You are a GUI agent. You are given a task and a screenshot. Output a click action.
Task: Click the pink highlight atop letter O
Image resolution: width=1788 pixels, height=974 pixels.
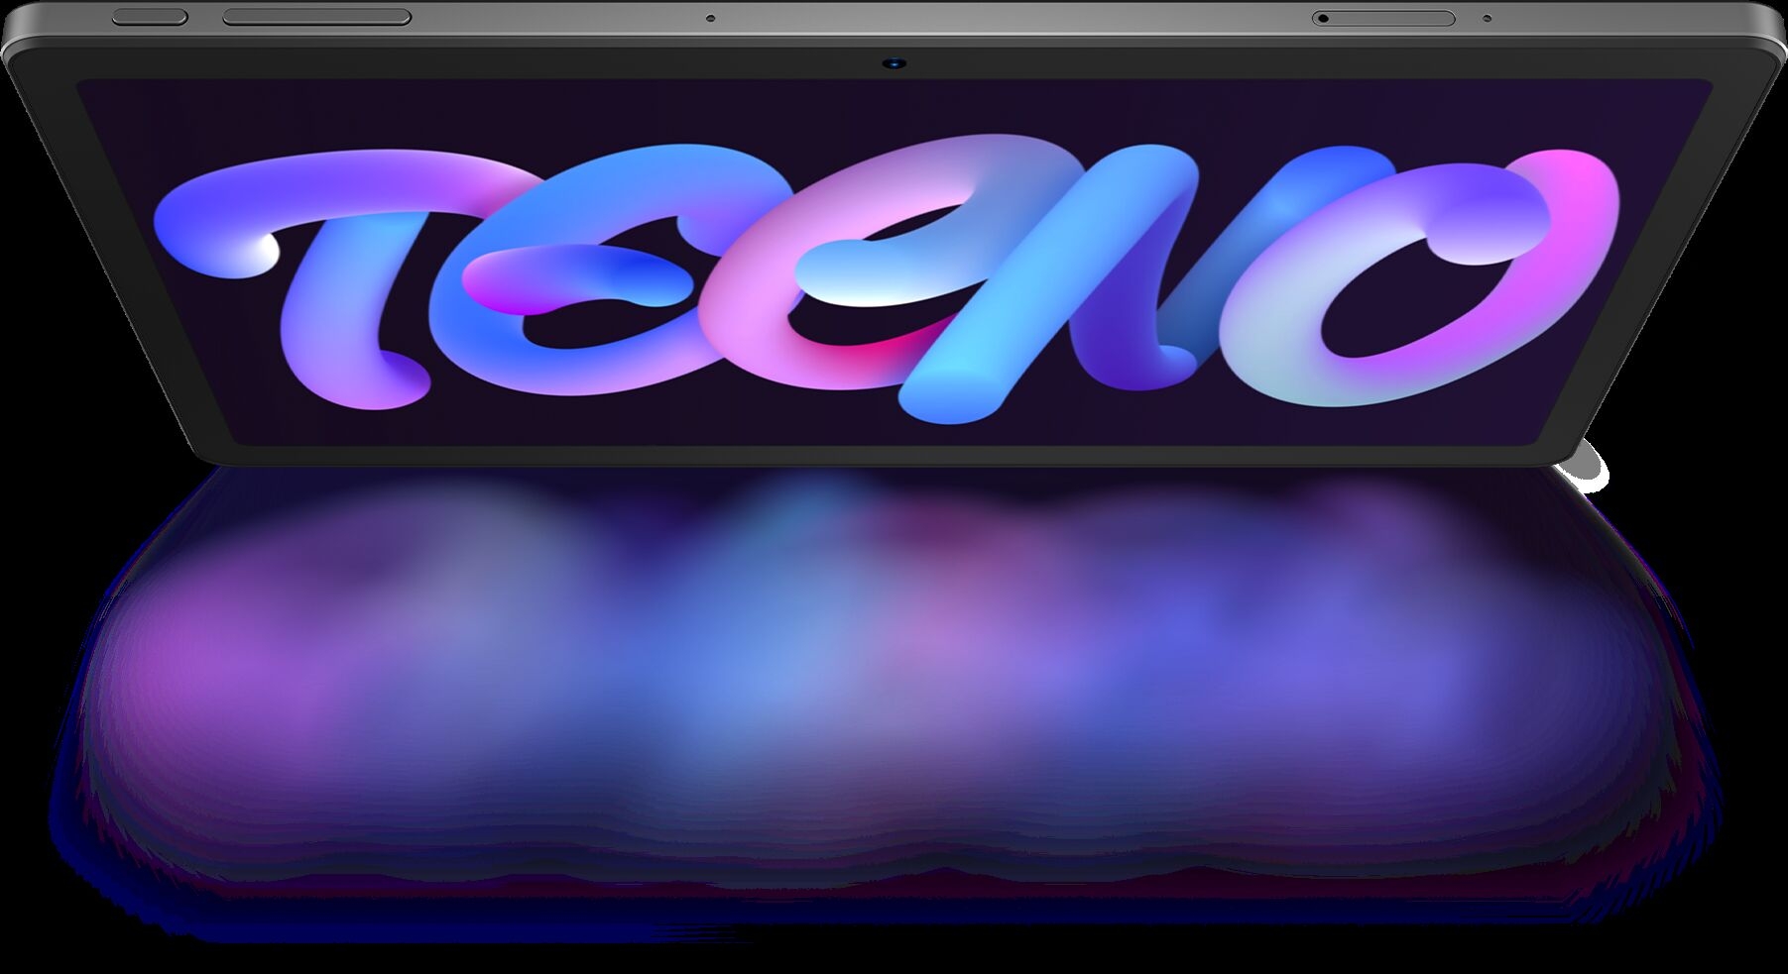(x=1577, y=178)
